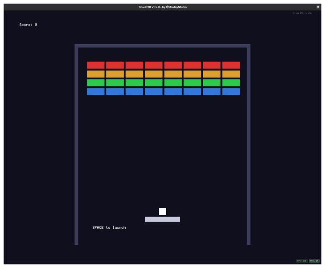325x268 pixels.
Task: Toggle the SFX On badge
Action: (x=314, y=261)
